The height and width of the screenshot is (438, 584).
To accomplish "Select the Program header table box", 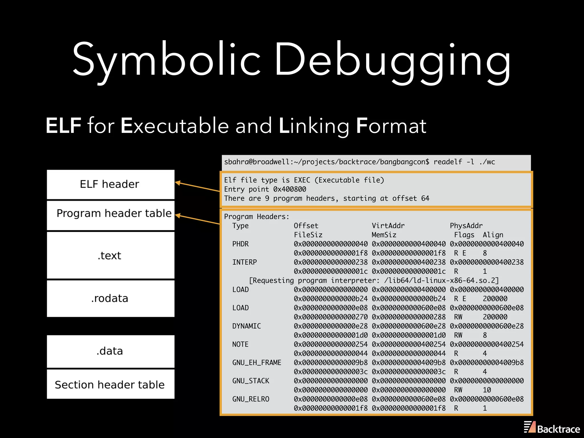I will 111,215.
